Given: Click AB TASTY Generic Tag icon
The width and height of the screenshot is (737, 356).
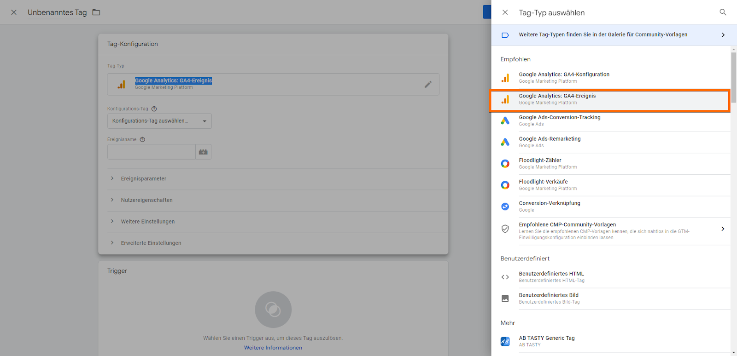Looking at the screenshot, I should [505, 341].
